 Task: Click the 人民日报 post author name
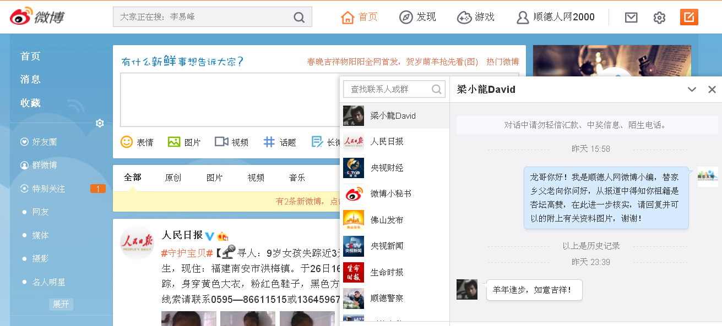coord(182,235)
